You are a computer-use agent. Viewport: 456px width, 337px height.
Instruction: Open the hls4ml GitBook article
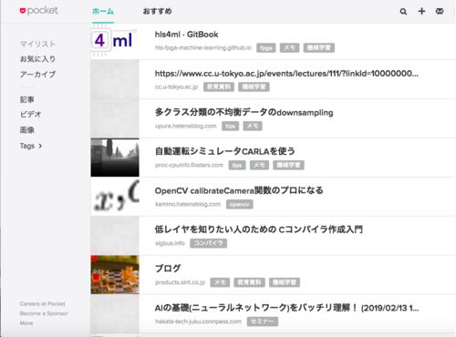click(186, 35)
